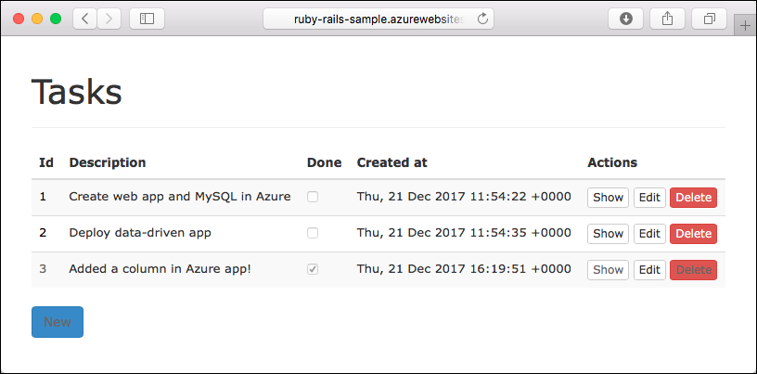Show task 1 details
The image size is (757, 374).
(608, 197)
